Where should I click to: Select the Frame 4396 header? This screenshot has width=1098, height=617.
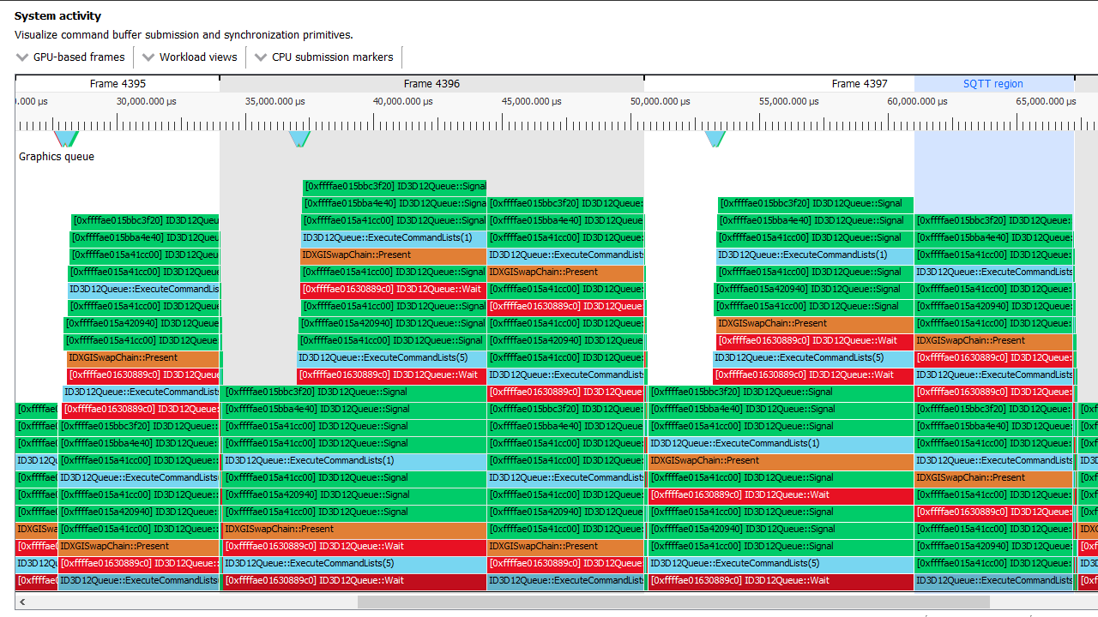tap(431, 84)
